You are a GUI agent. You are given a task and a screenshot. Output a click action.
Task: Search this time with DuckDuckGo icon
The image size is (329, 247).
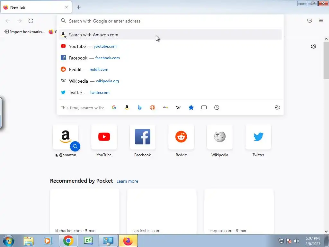(153, 107)
